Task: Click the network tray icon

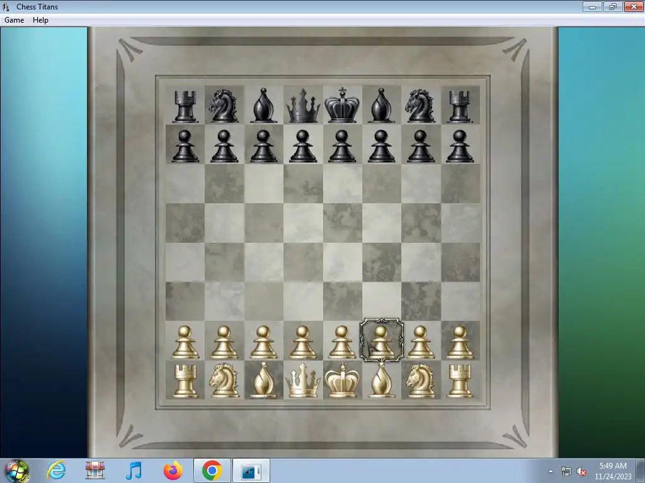Action: pyautogui.click(x=566, y=472)
